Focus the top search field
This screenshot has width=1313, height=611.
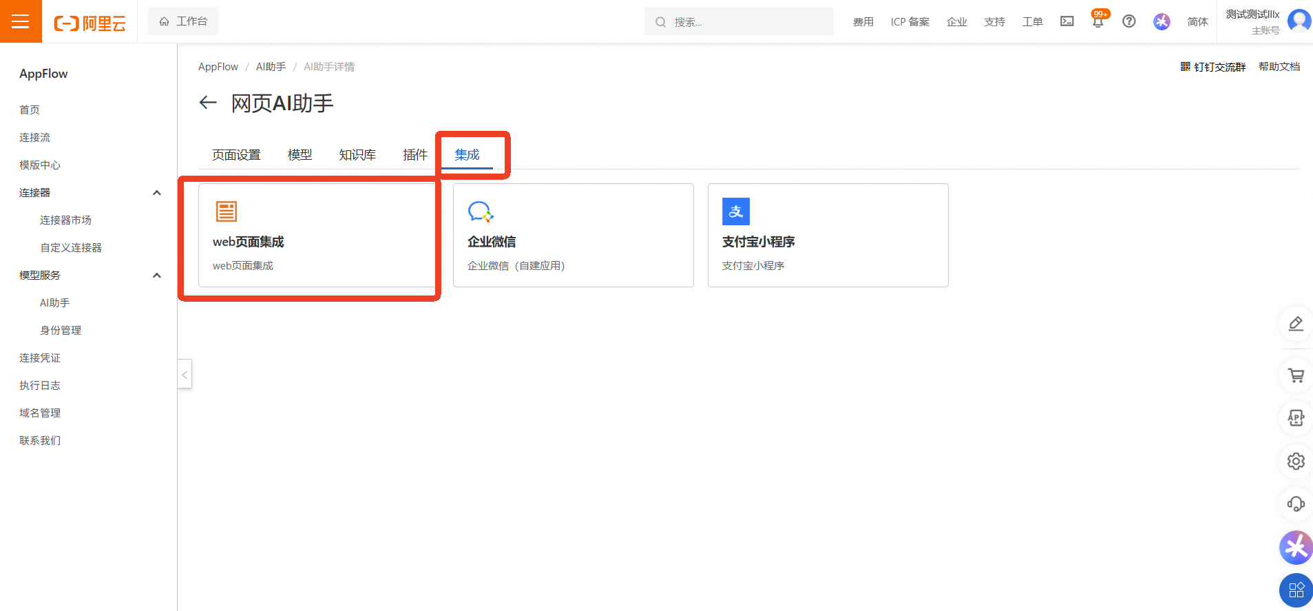[x=739, y=21]
